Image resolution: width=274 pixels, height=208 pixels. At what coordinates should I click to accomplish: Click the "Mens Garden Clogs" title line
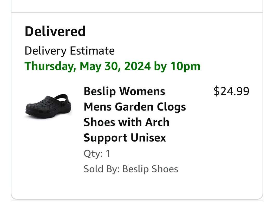pyautogui.click(x=135, y=107)
